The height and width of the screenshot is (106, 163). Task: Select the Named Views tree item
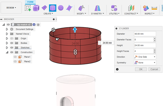coord(22,34)
